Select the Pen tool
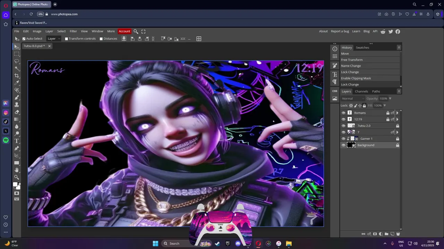 pos(17,148)
